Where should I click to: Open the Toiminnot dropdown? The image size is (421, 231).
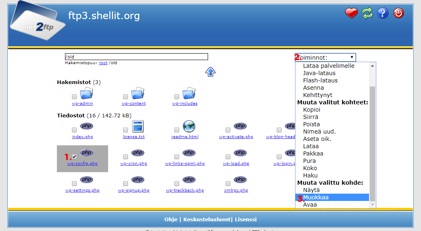(x=326, y=57)
